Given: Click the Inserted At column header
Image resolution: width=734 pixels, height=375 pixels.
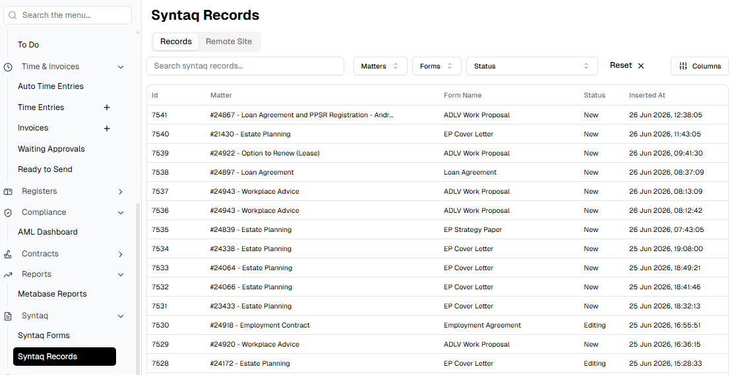Looking at the screenshot, I should pos(647,95).
